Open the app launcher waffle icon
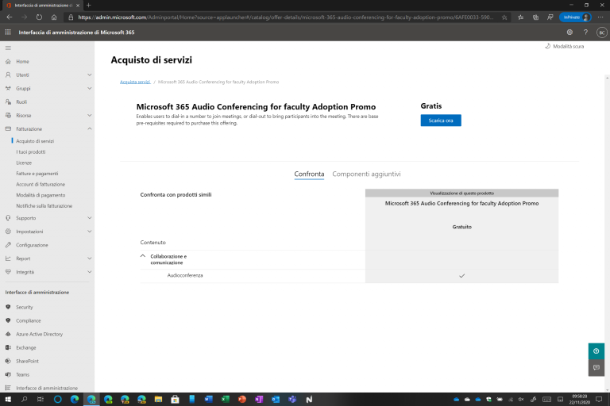Image resolution: width=610 pixels, height=406 pixels. pyautogui.click(x=8, y=33)
